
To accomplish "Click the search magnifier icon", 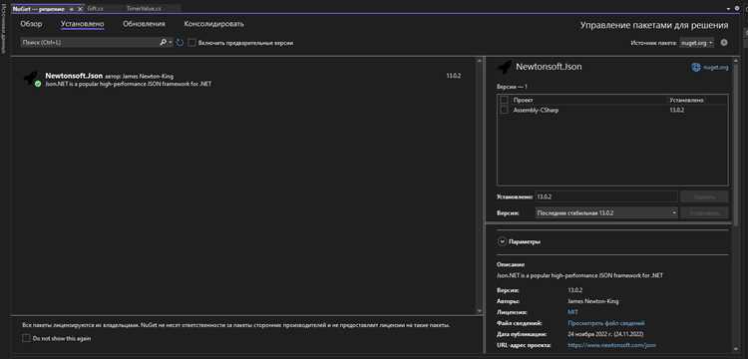I will [164, 43].
